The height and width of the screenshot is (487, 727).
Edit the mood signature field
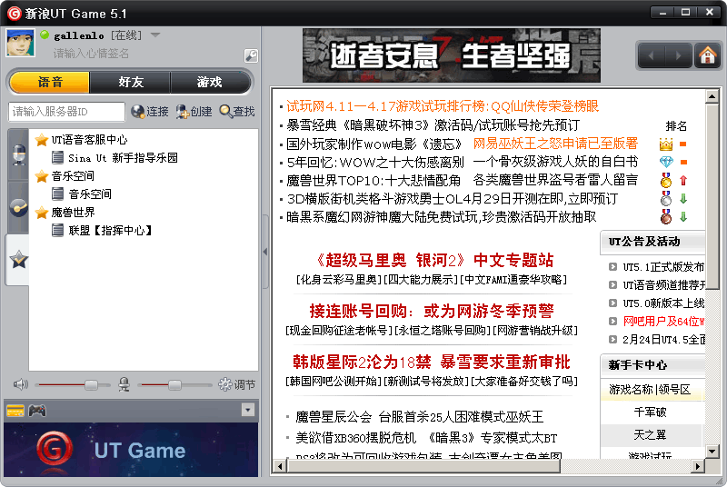pyautogui.click(x=91, y=54)
